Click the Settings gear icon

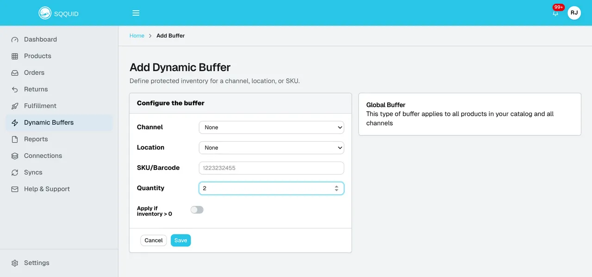(x=15, y=263)
